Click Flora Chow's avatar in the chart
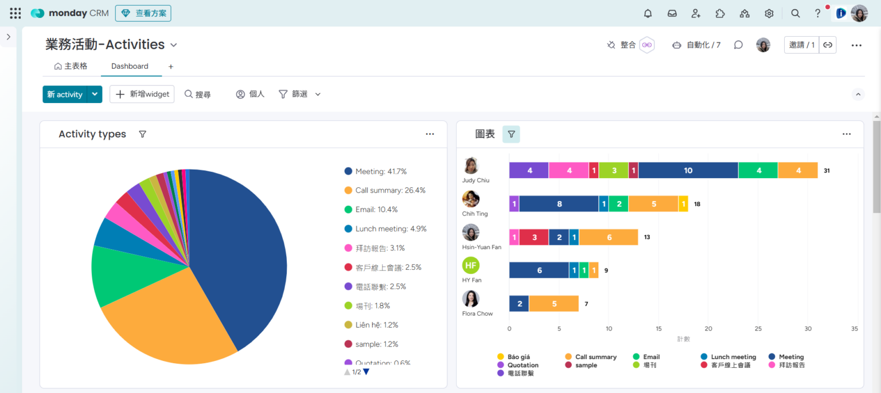Viewport: 881px width, 393px height. [x=471, y=298]
